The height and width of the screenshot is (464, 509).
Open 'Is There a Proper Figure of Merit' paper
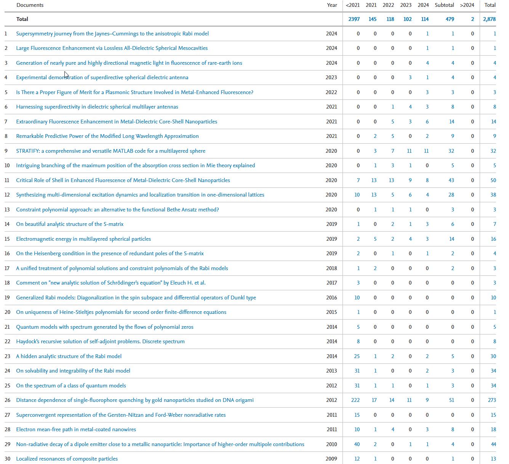pos(134,92)
